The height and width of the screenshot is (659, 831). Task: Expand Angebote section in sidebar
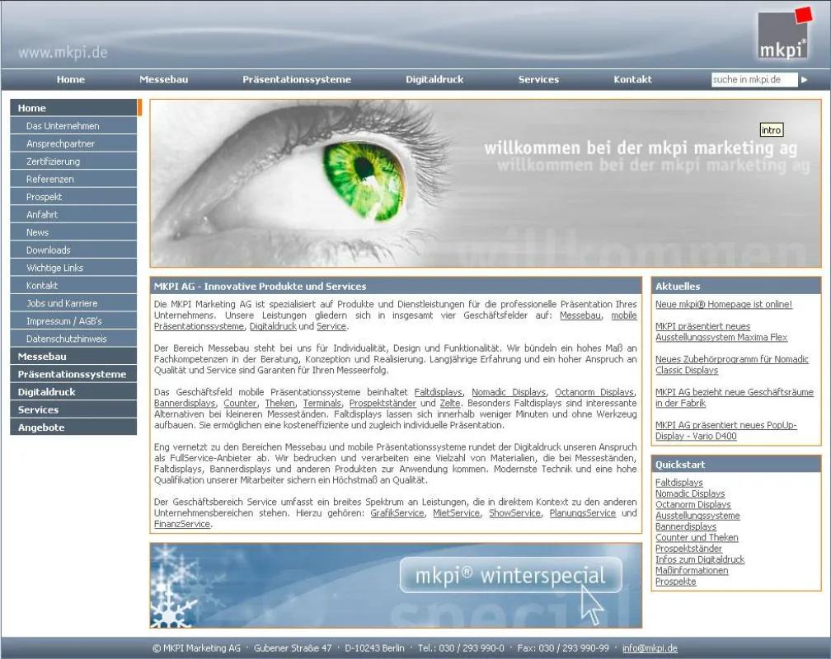coord(73,428)
